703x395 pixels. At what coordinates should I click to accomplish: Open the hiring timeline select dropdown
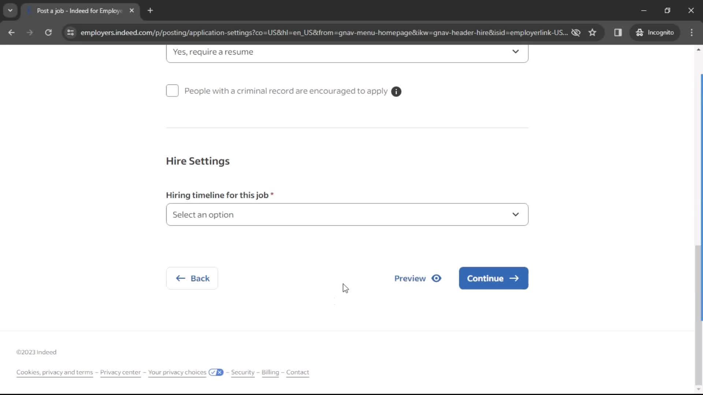347,214
